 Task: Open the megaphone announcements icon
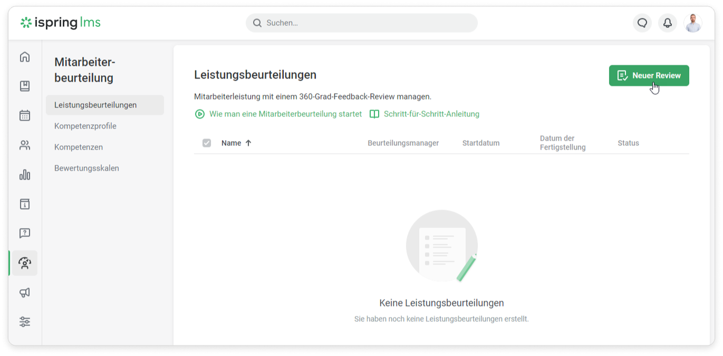point(25,293)
